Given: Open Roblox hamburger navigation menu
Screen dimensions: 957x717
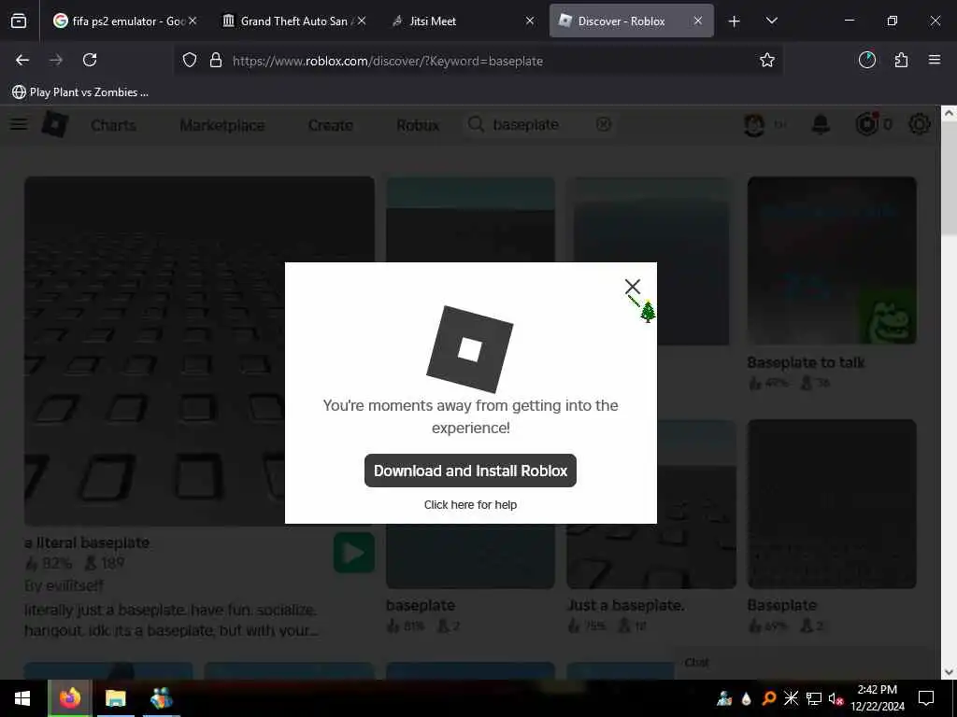Looking at the screenshot, I should [19, 124].
